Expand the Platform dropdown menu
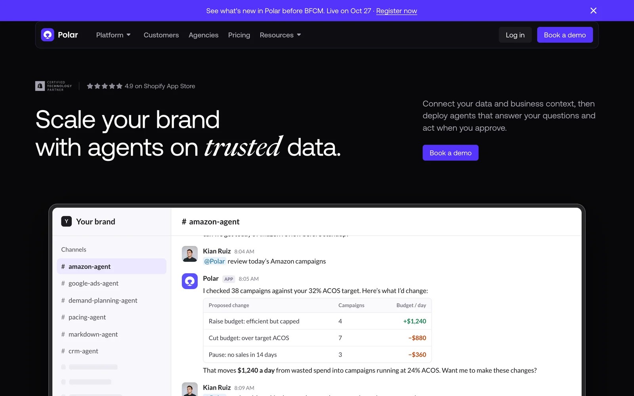This screenshot has width=634, height=396. [x=113, y=35]
